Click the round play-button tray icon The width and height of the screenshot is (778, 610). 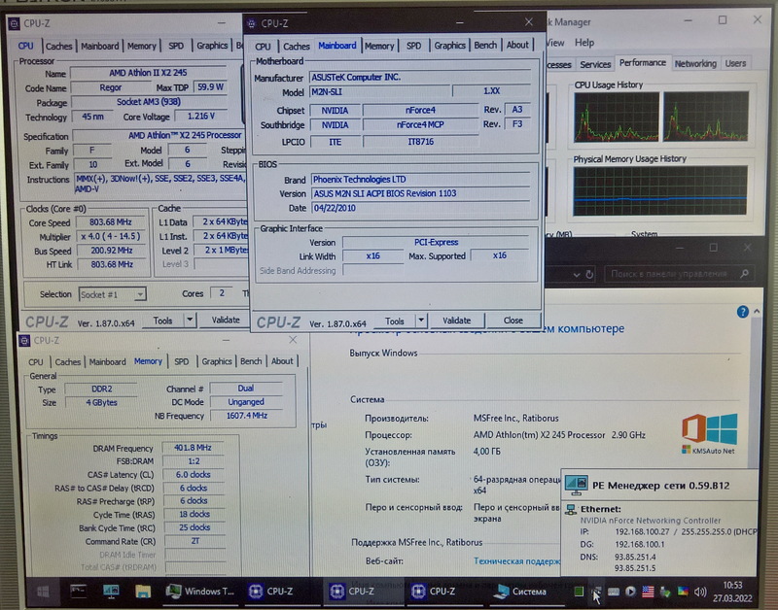(630, 592)
